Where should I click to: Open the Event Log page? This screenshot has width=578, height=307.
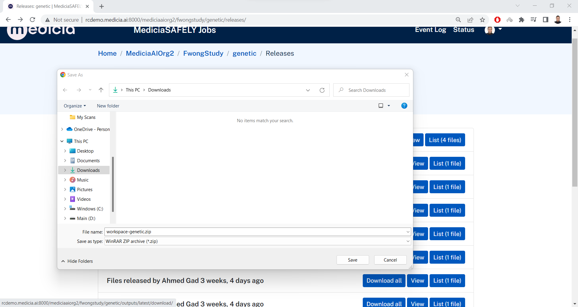(x=430, y=30)
